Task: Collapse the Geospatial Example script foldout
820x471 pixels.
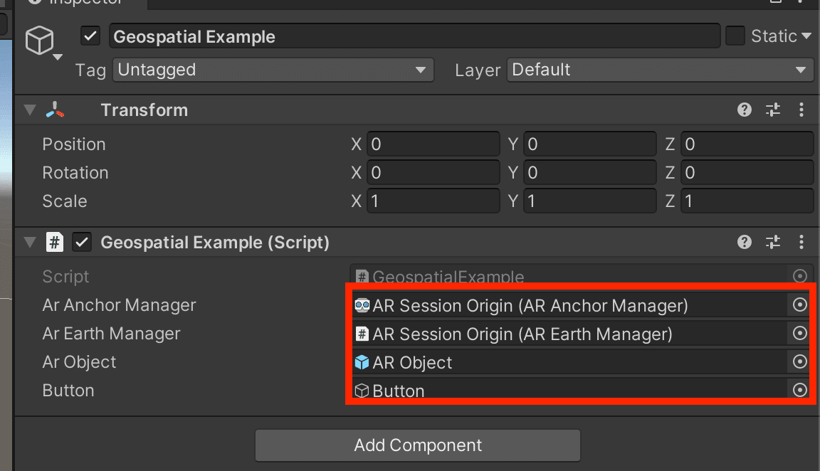Action: coord(30,242)
